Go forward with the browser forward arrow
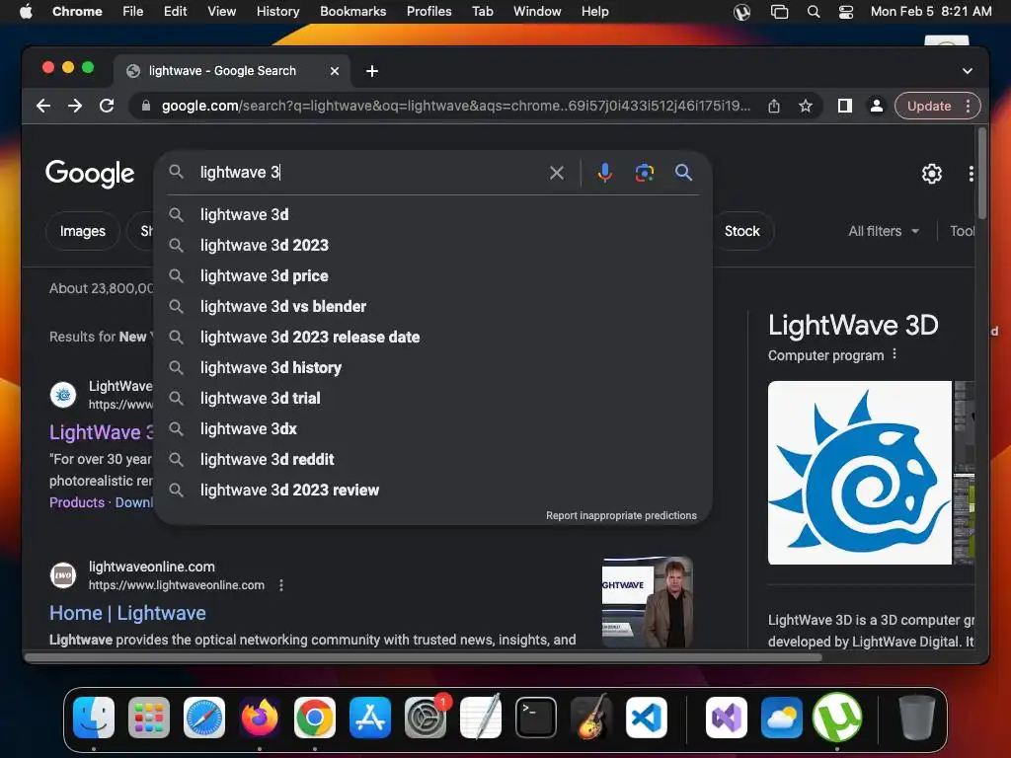The width and height of the screenshot is (1011, 758). 75,106
